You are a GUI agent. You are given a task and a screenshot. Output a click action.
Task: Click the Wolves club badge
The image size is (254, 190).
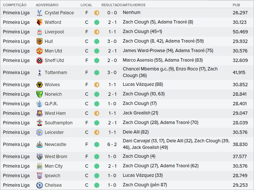click(39, 85)
